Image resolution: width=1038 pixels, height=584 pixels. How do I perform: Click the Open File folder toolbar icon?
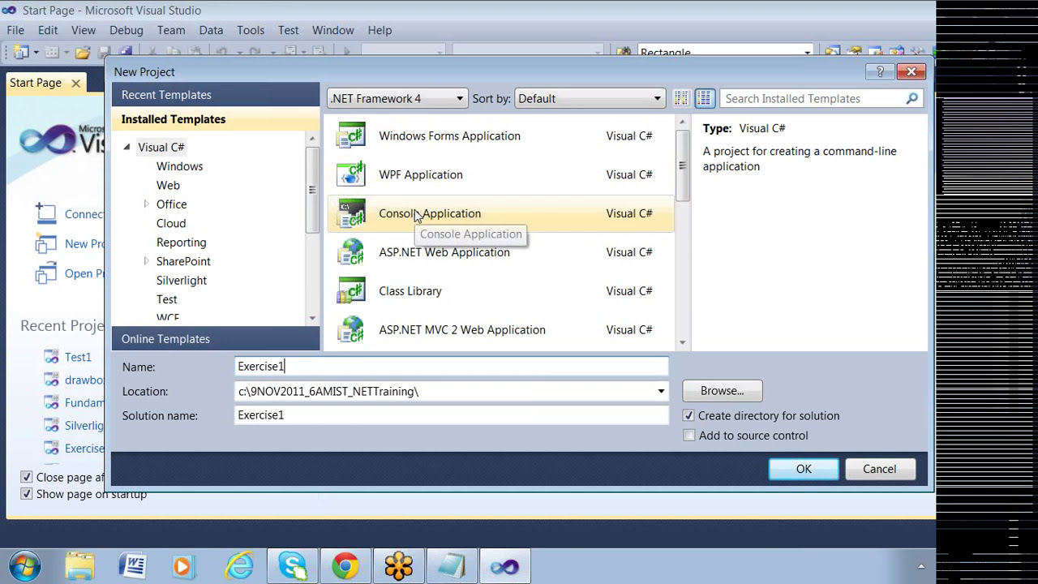tap(83, 53)
